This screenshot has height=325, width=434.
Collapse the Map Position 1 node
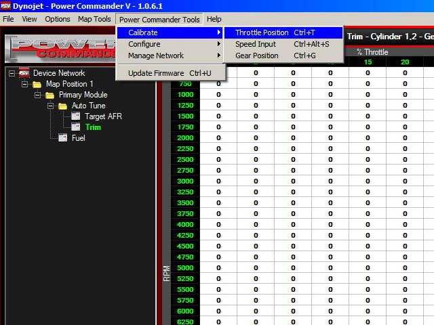24,84
